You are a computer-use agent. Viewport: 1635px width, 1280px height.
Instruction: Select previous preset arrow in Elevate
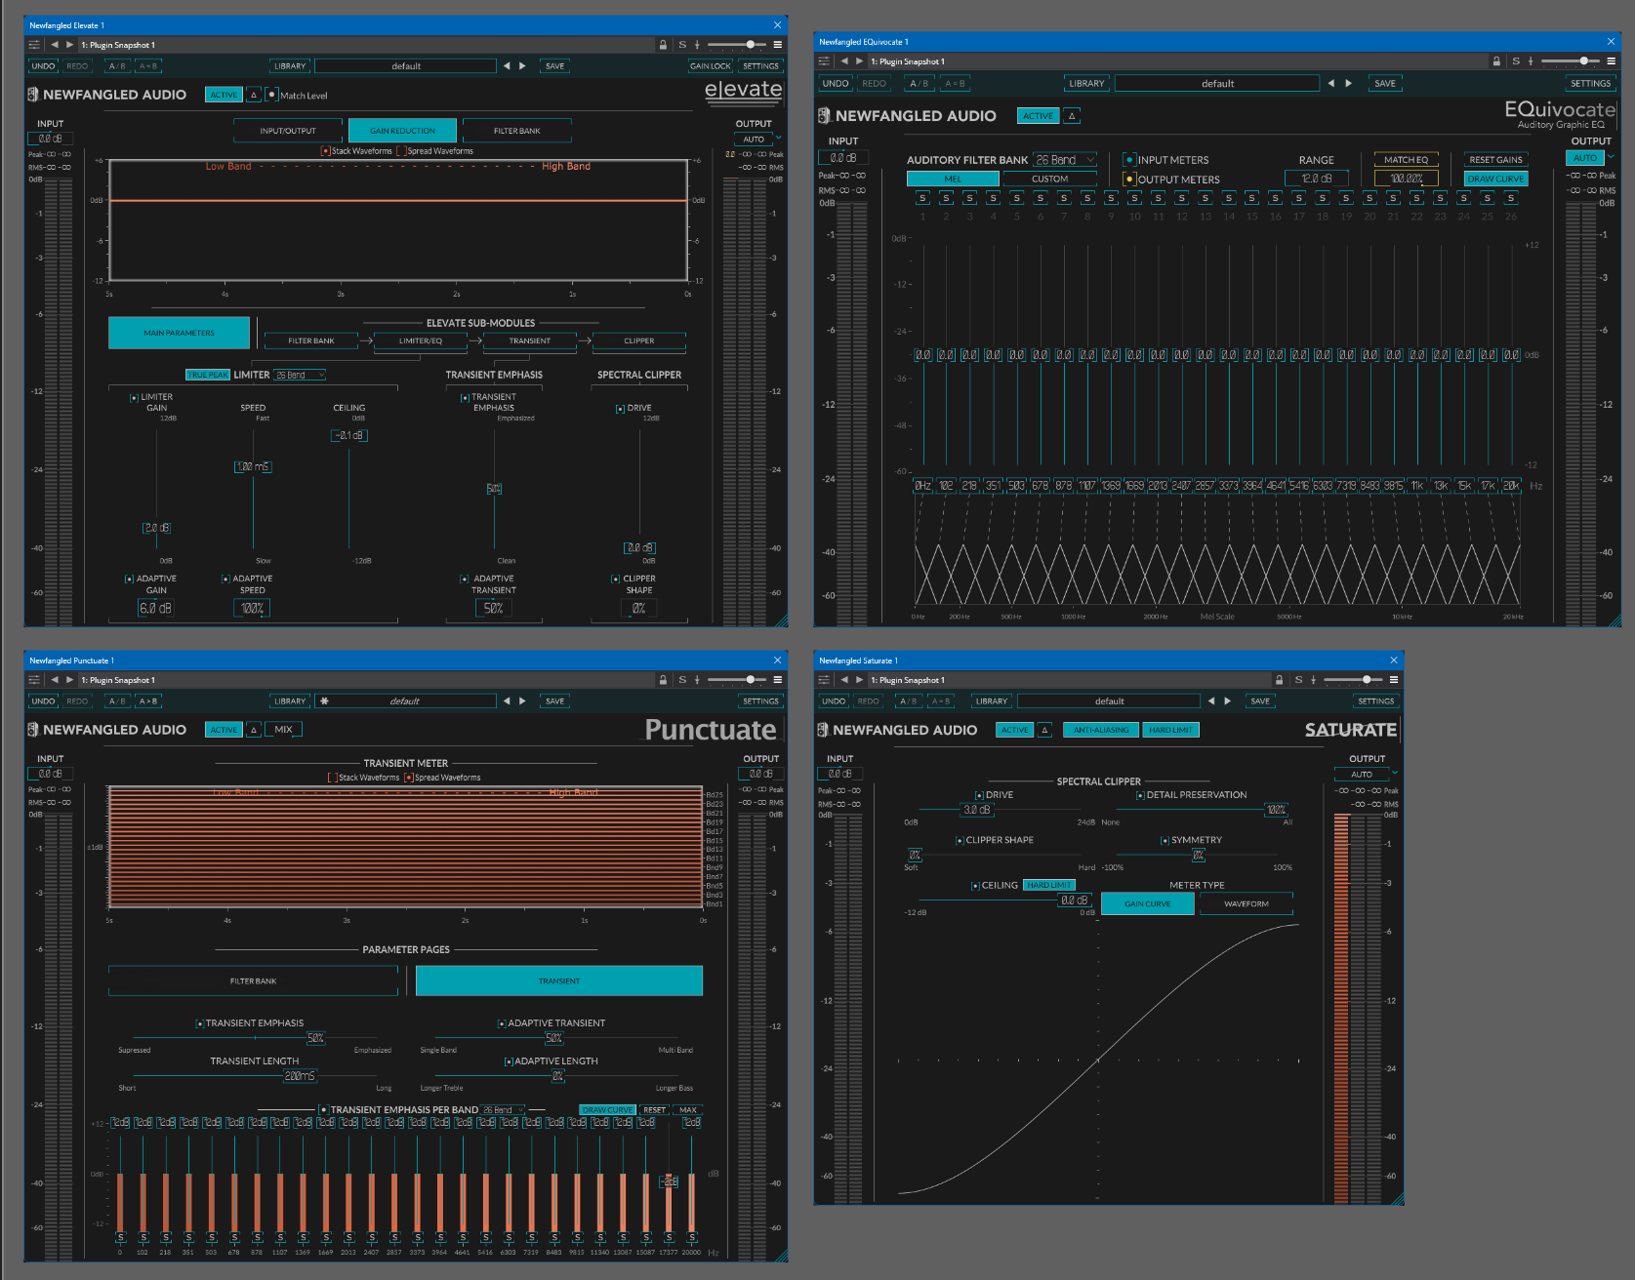point(506,66)
